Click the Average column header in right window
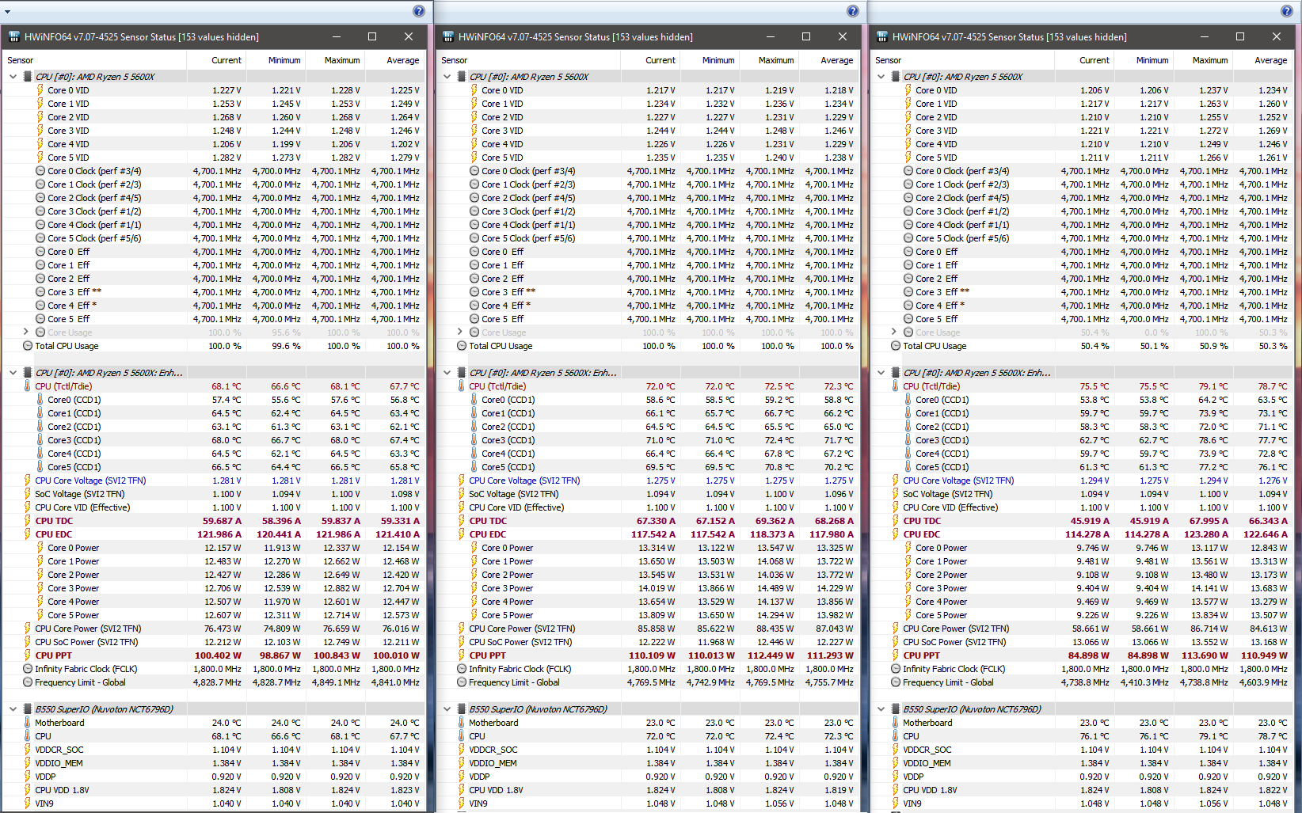The height and width of the screenshot is (813, 1302). pos(1262,60)
